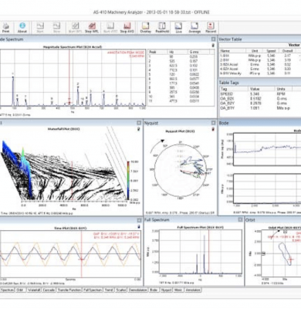
Task: Click the Stop WFL toolbar icon
Action: 92,28
